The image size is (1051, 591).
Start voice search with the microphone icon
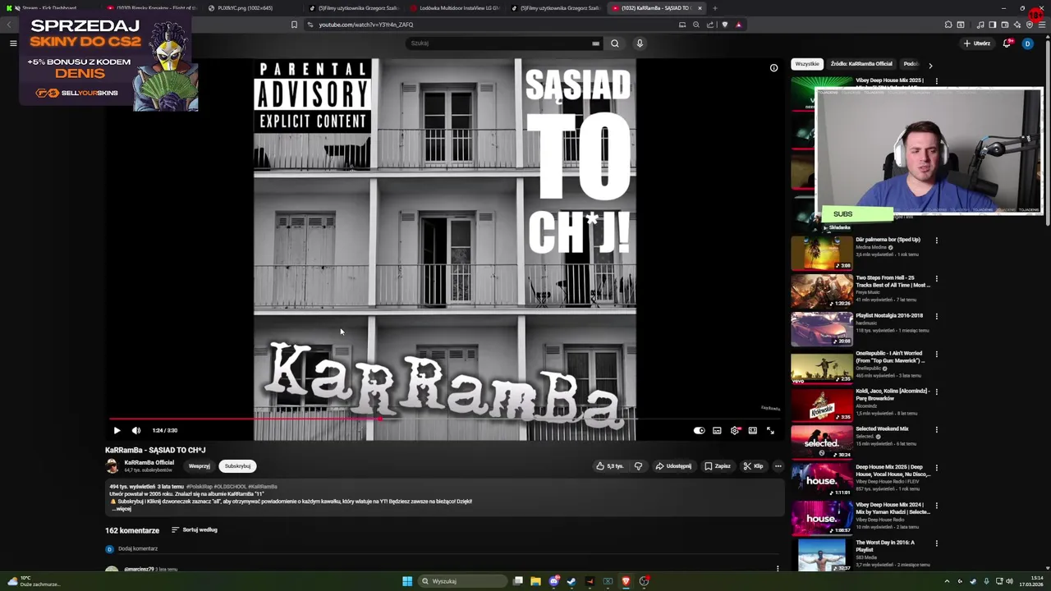click(640, 44)
